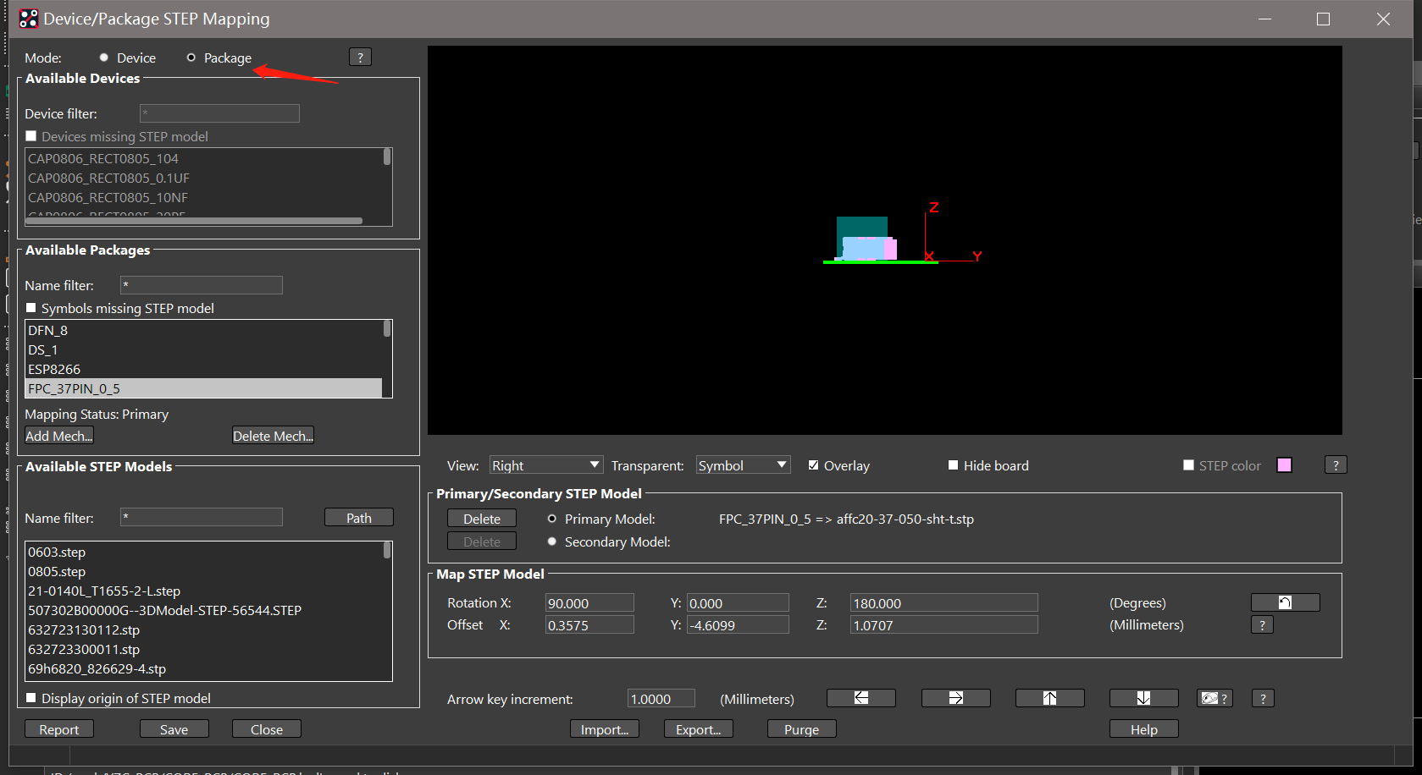Select DFN_8 in packages list
Image resolution: width=1422 pixels, height=775 pixels.
click(x=204, y=330)
